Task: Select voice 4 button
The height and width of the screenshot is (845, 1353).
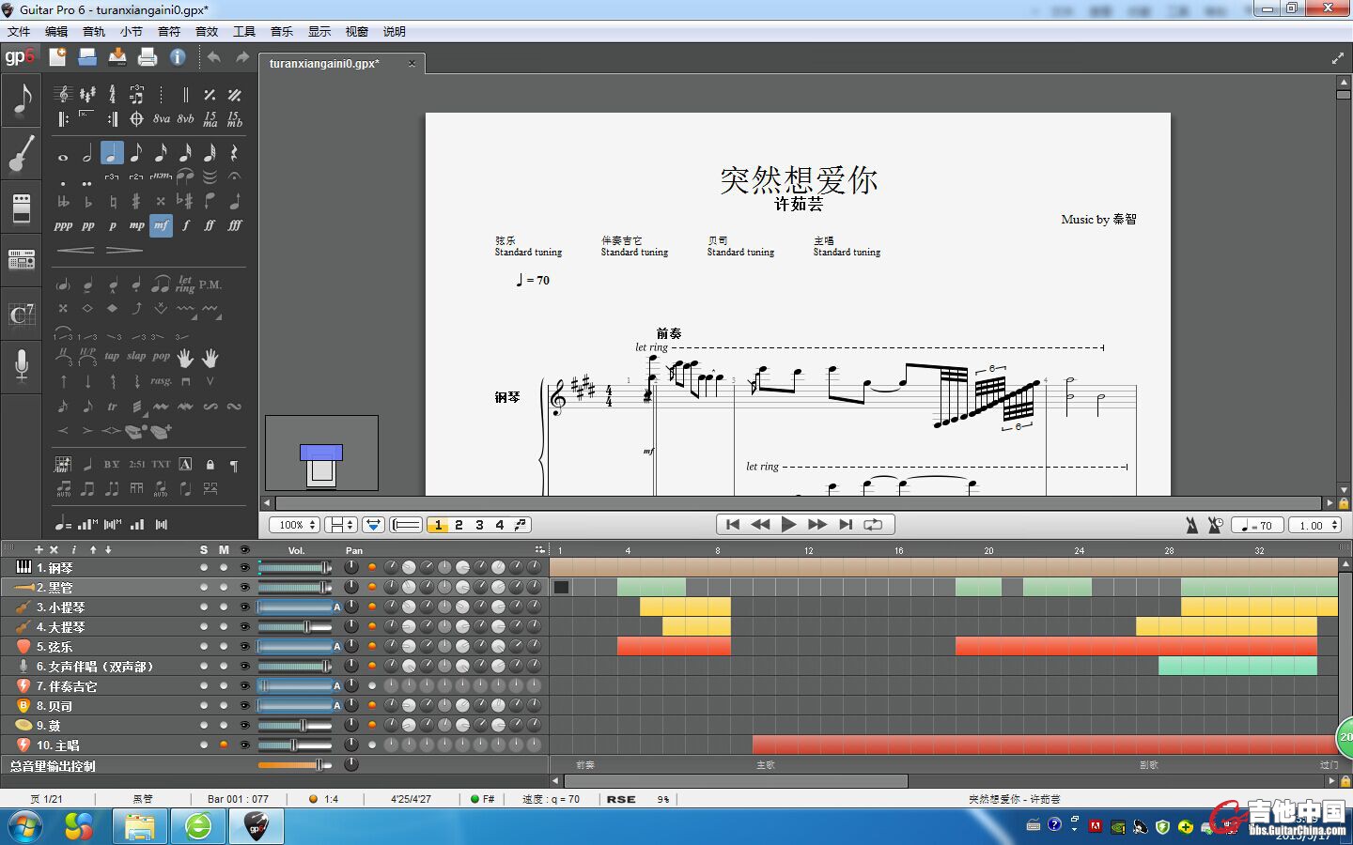Action: coord(500,525)
